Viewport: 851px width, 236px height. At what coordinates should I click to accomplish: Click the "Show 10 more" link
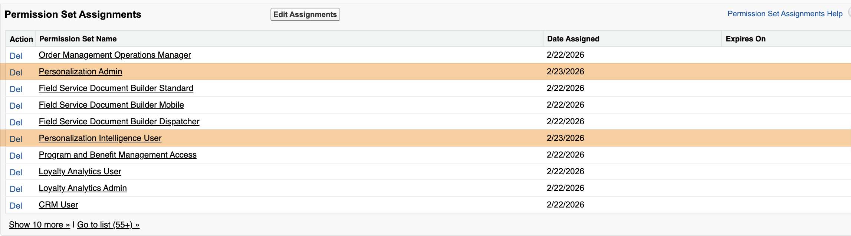tap(39, 224)
